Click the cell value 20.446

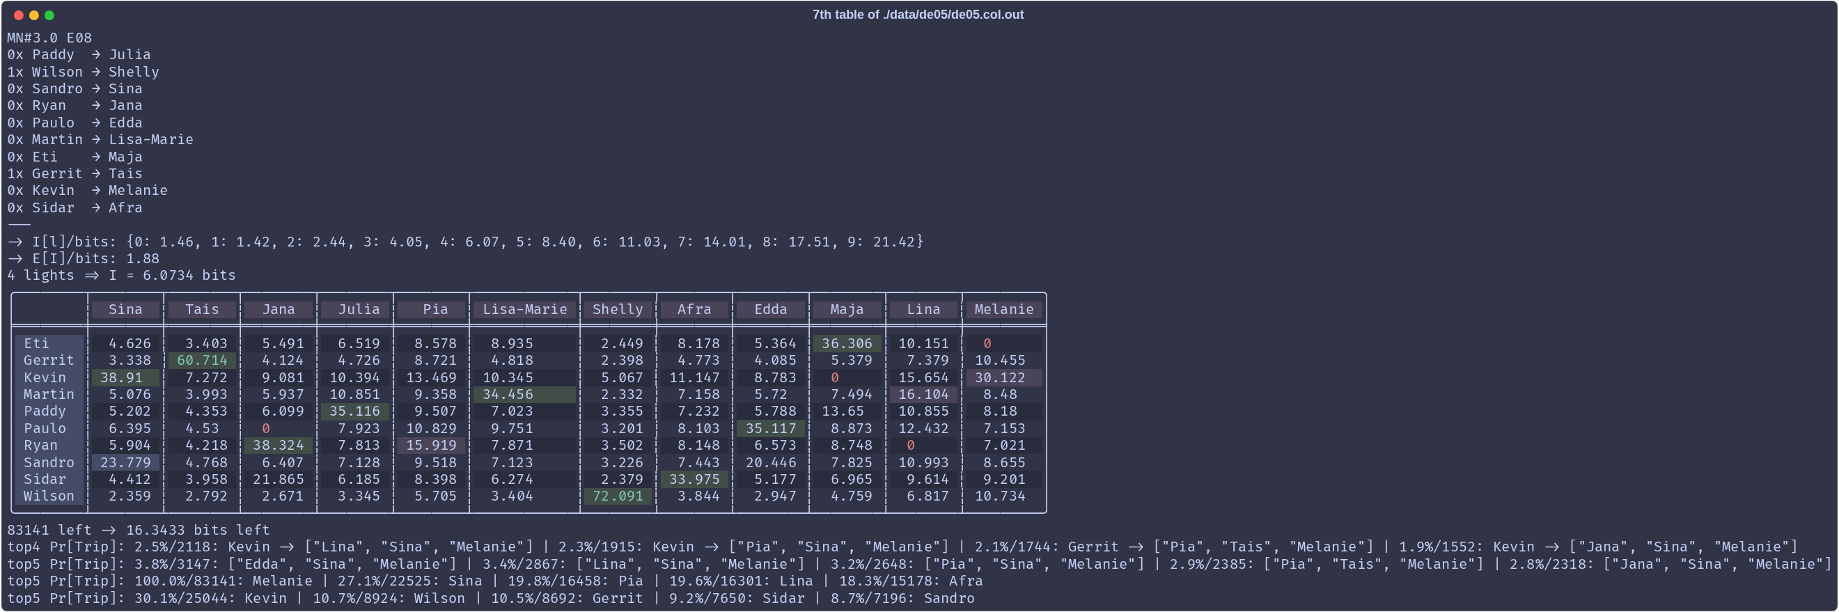[x=770, y=463]
